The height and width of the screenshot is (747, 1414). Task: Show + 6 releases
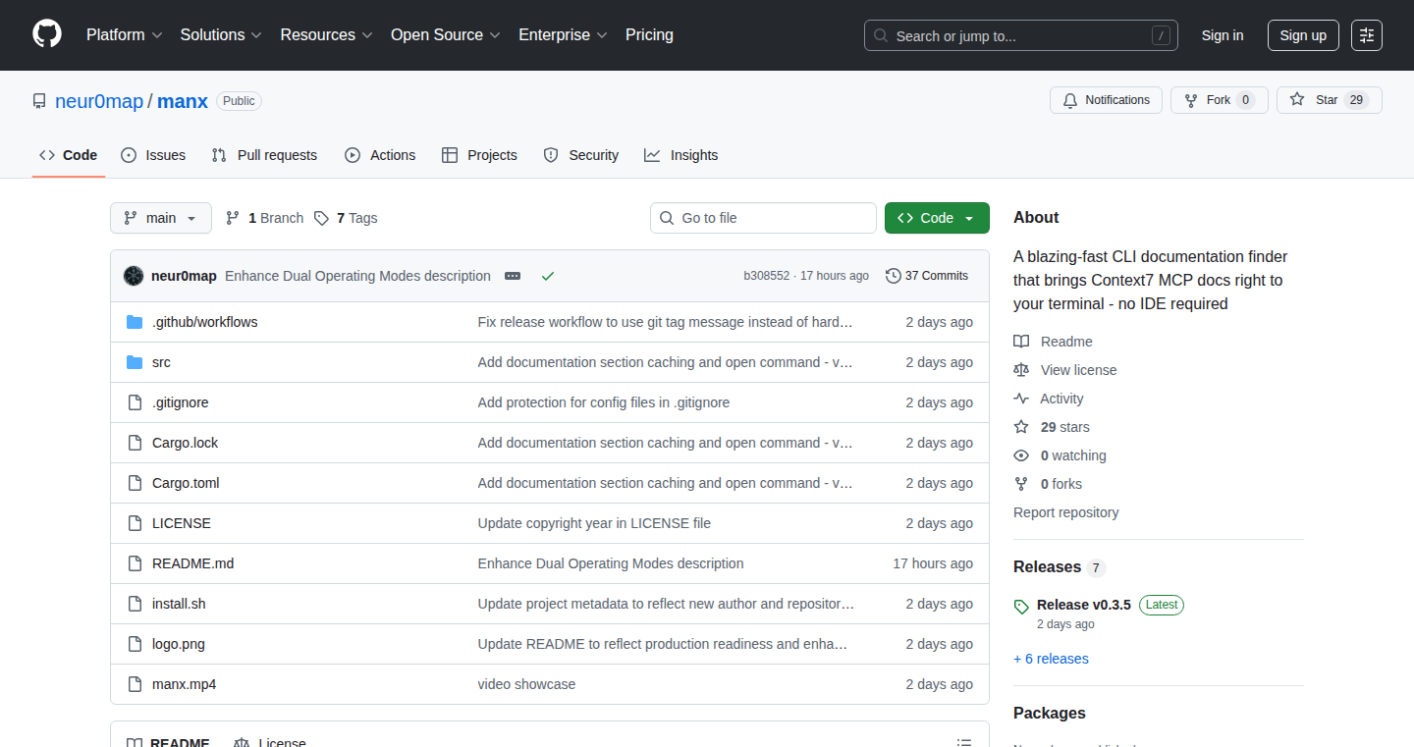[x=1051, y=659]
